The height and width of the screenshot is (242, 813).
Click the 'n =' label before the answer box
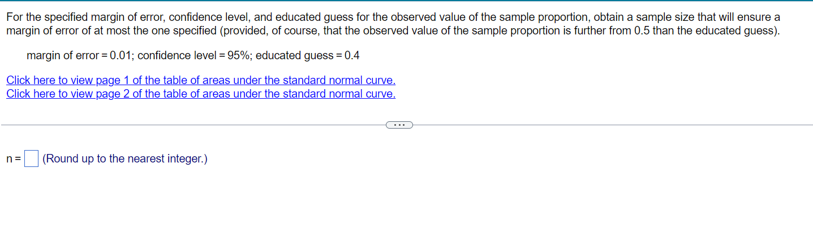pos(14,160)
